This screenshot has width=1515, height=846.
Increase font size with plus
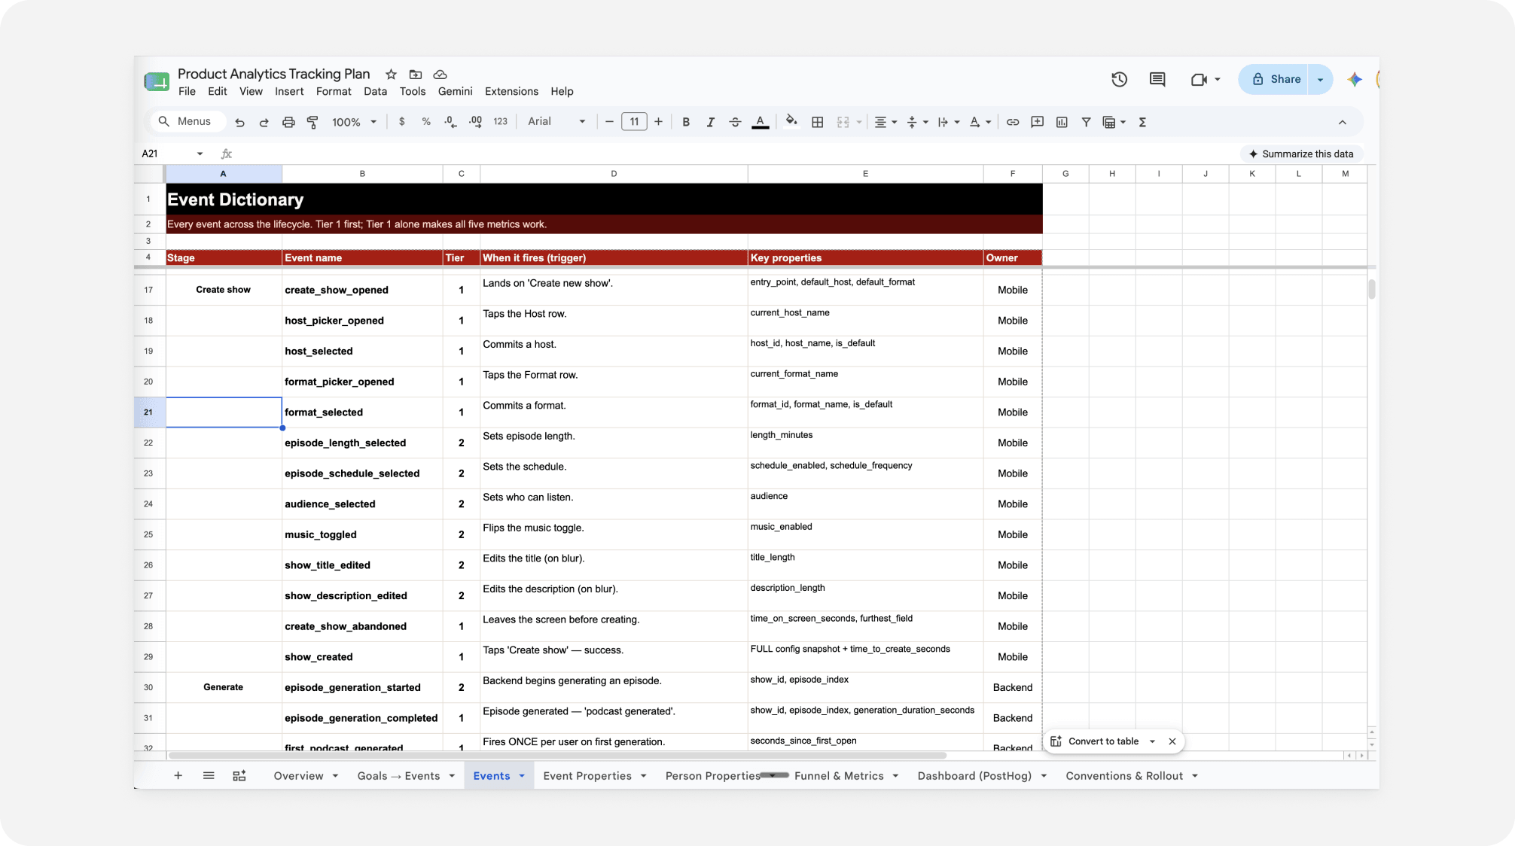(659, 122)
